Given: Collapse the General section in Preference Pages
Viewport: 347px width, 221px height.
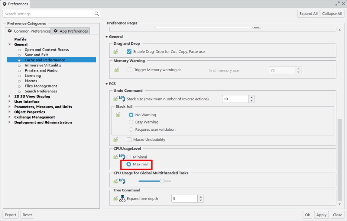Looking at the screenshot, I should [x=107, y=37].
